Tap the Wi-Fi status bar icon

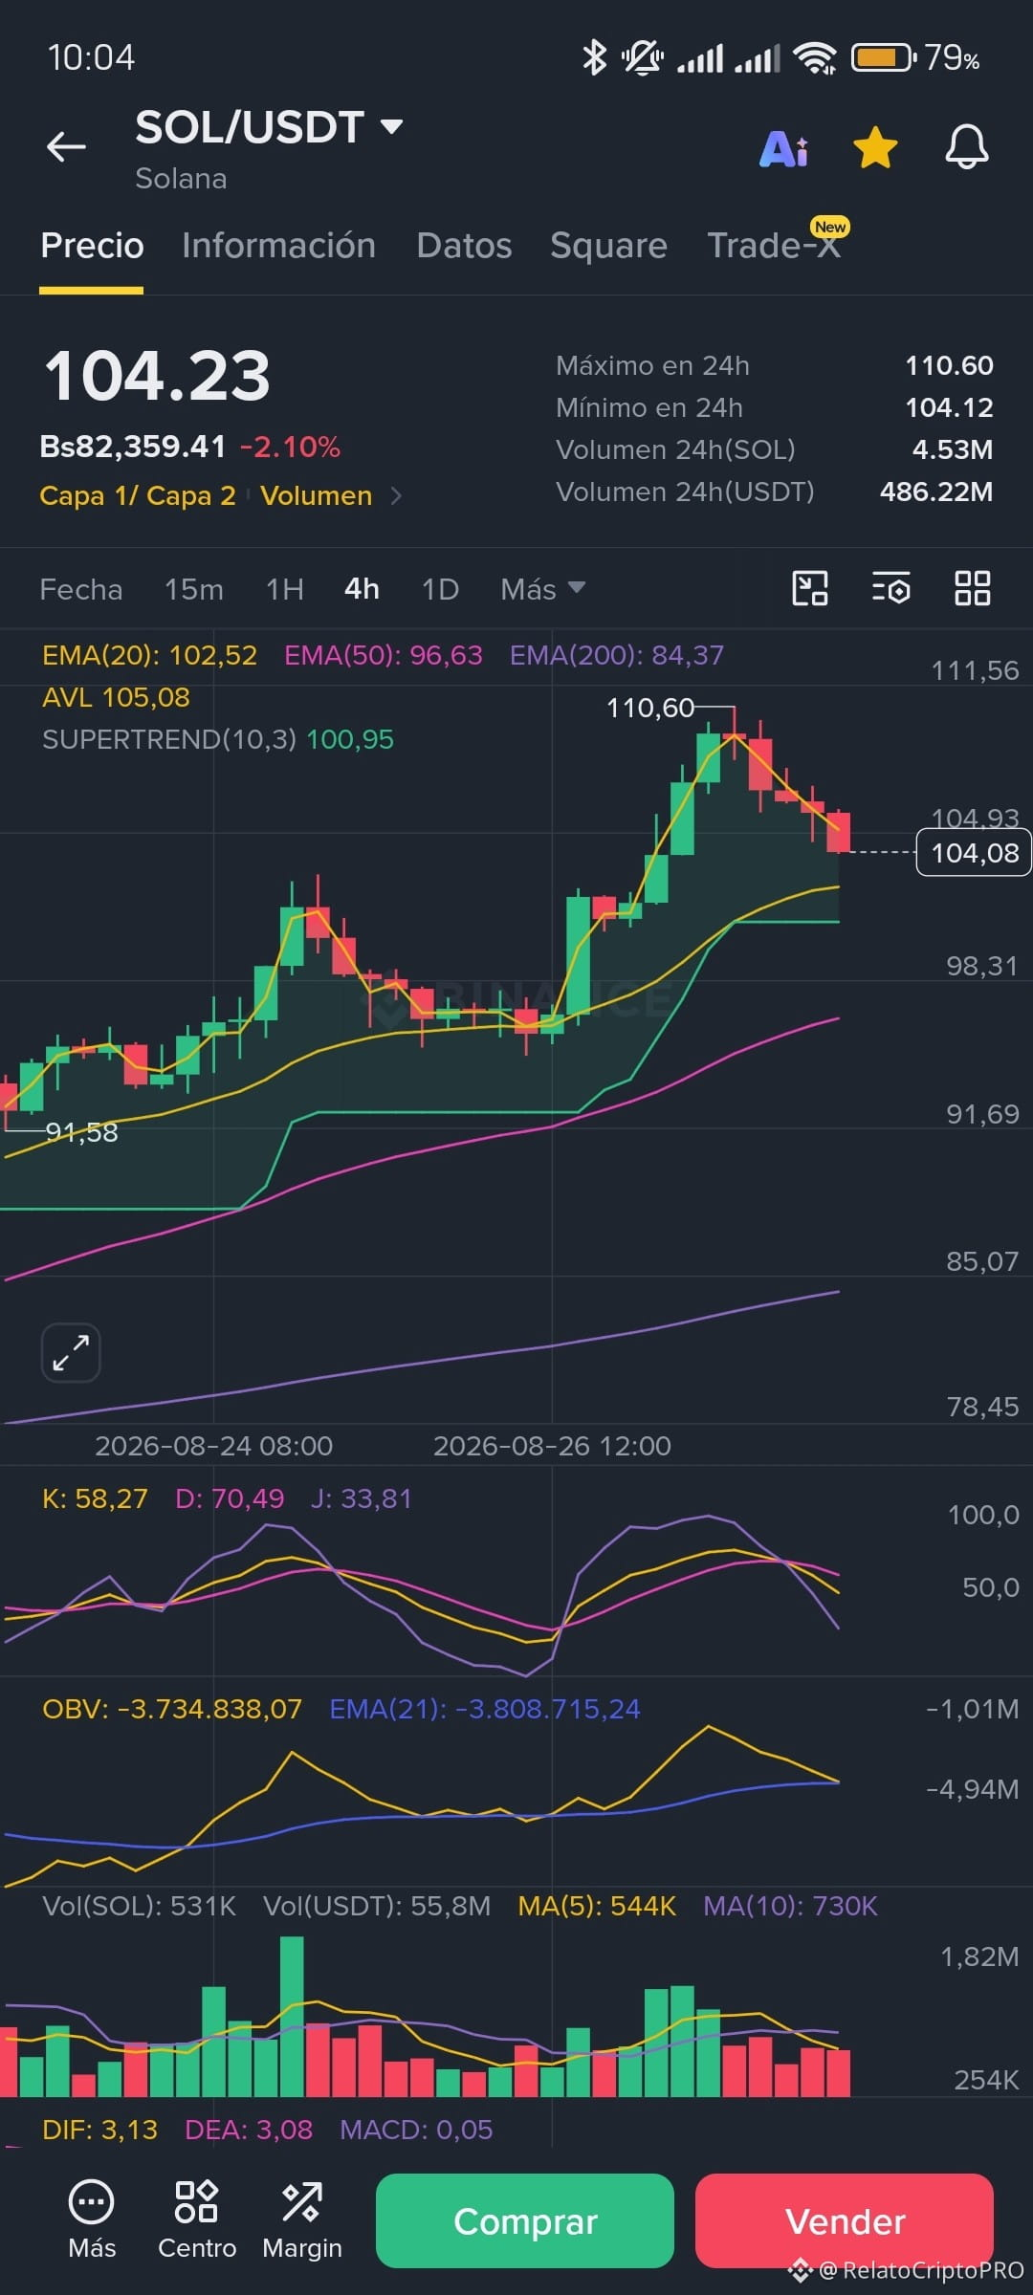[x=816, y=58]
